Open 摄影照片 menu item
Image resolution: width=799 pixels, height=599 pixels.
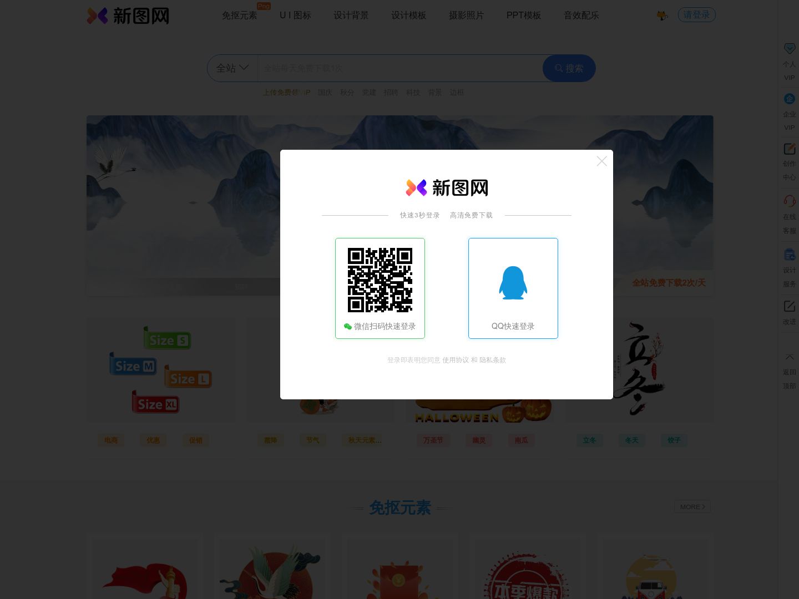pos(466,16)
